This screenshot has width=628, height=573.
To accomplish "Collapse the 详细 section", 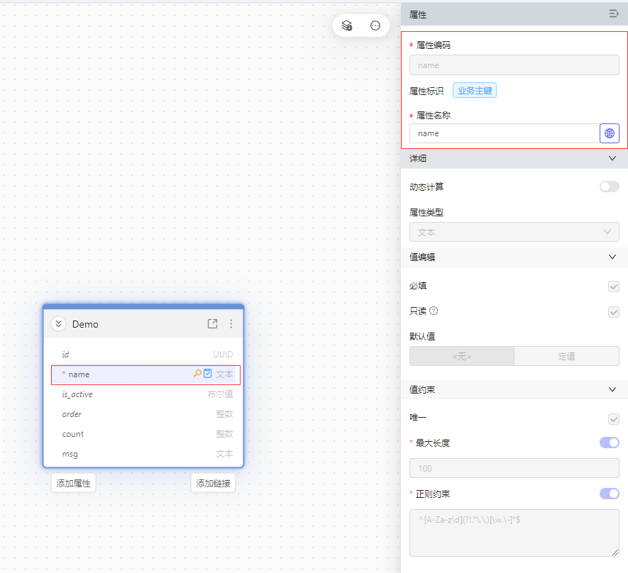I will pos(612,158).
